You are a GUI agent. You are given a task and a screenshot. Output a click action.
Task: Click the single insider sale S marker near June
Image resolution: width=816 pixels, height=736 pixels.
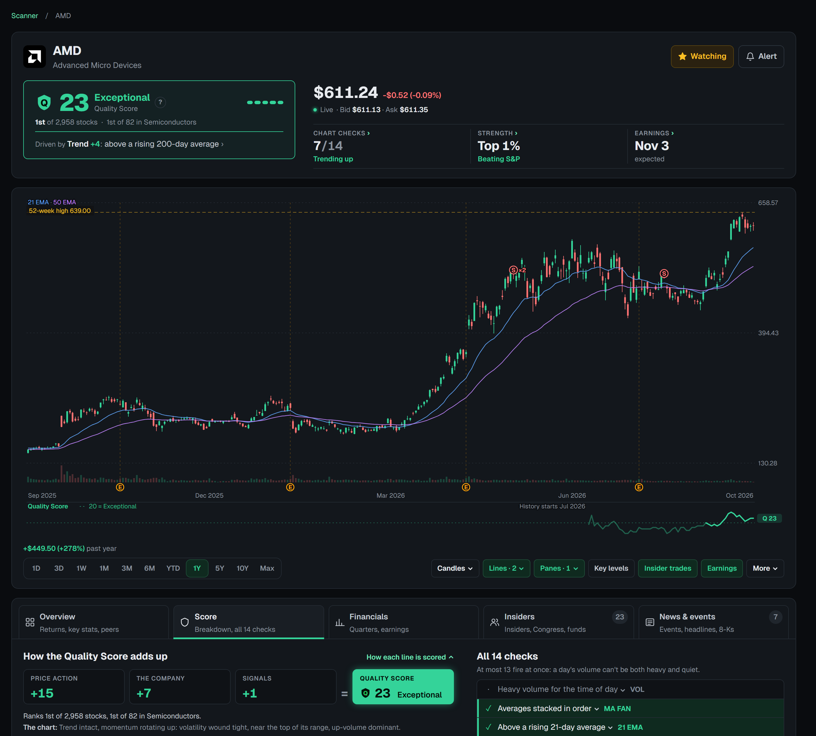click(664, 274)
